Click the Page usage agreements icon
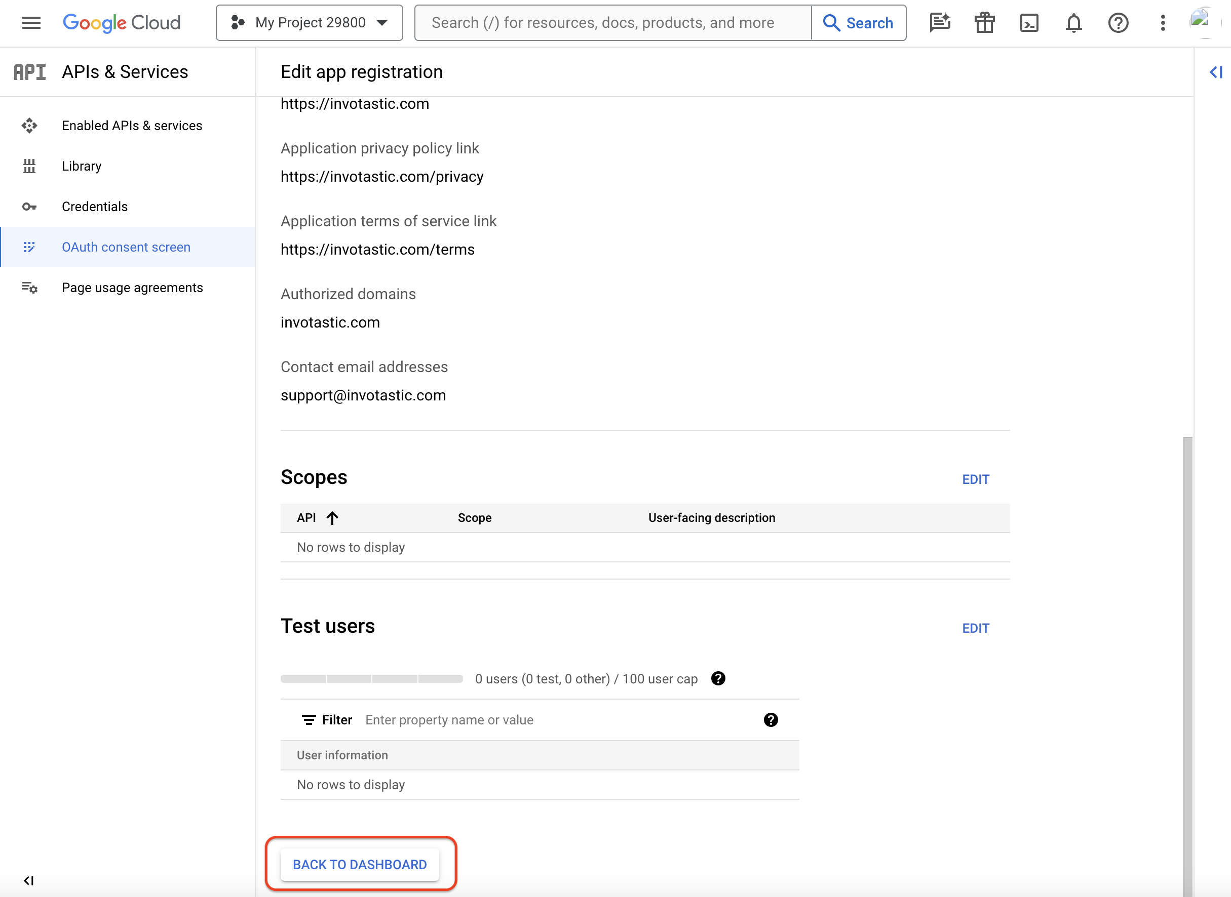This screenshot has width=1231, height=897. coord(29,288)
